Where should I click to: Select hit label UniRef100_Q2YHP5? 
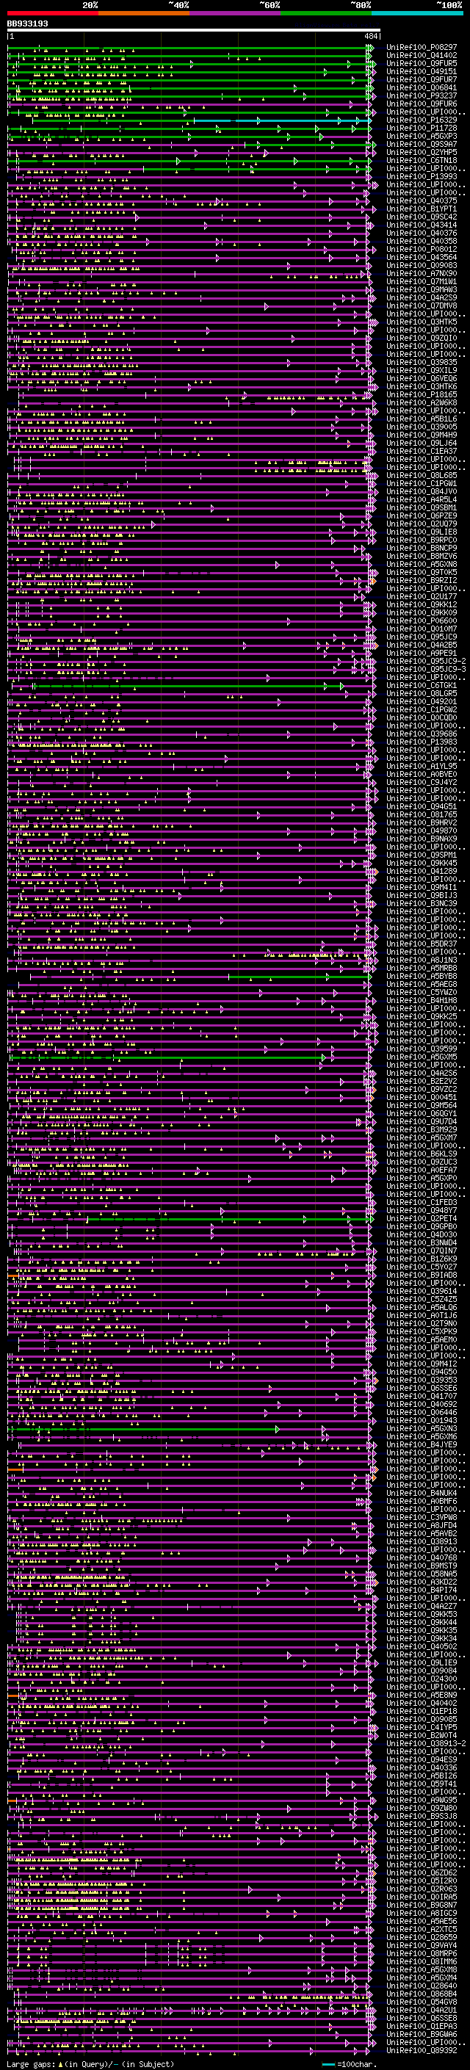422,152
